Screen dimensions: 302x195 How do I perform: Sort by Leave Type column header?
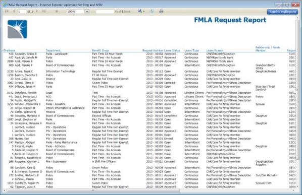[191, 50]
